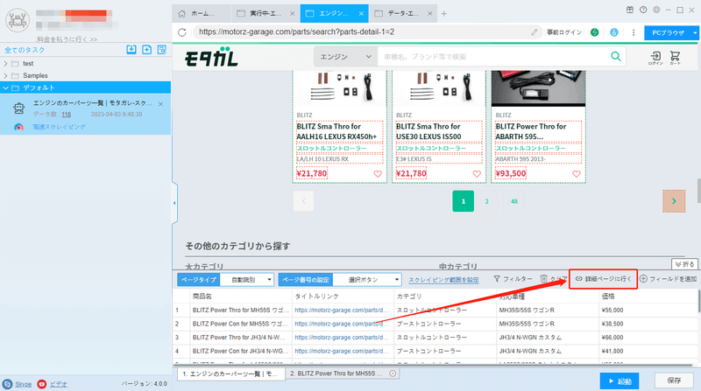Click 詳細ページに行く button
Image resolution: width=701 pixels, height=391 pixels.
[603, 279]
